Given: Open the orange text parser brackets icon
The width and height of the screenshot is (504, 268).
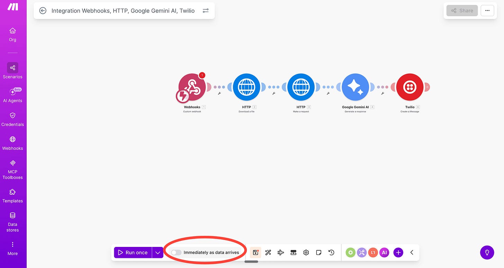Looking at the screenshot, I should point(373,252).
